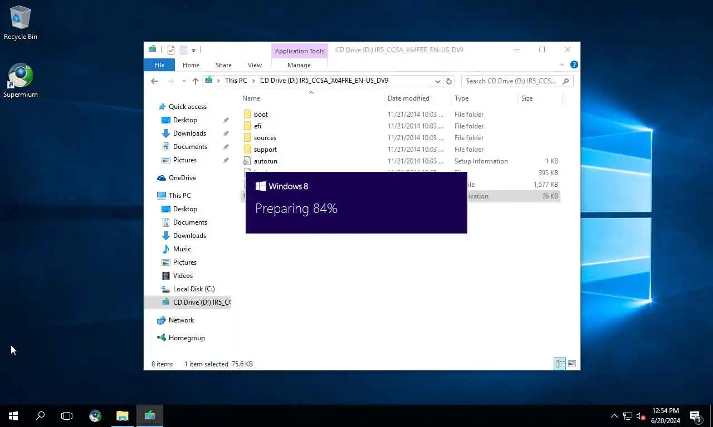Switch to the View ribbon tab

tap(255, 65)
